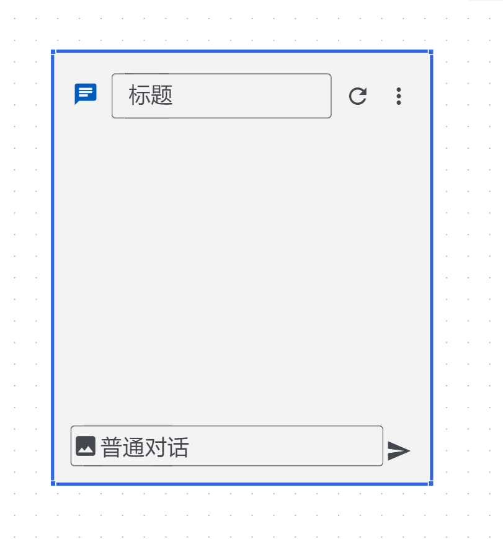Select the top-left corner selection handle
Image resolution: width=503 pixels, height=539 pixels.
click(53, 52)
